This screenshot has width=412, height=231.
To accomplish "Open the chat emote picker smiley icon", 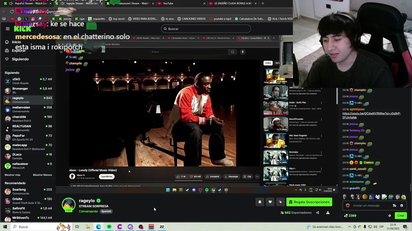I will click(402, 206).
